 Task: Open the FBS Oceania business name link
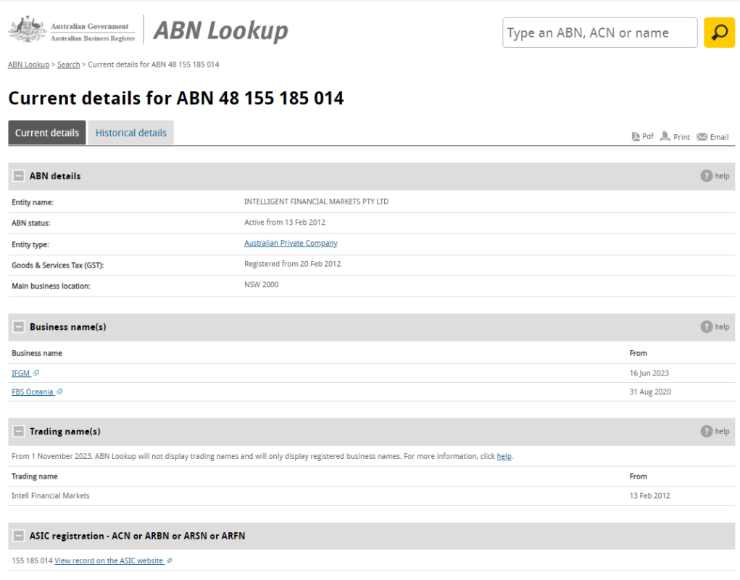point(33,391)
